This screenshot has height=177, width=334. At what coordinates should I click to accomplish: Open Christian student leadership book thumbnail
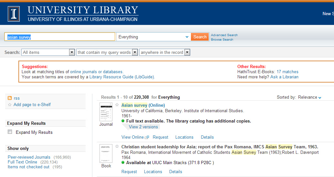pos(106,153)
